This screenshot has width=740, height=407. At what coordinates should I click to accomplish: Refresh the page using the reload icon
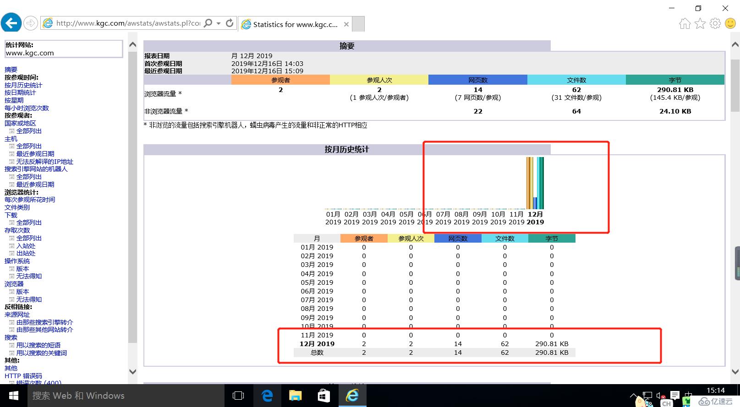click(230, 23)
